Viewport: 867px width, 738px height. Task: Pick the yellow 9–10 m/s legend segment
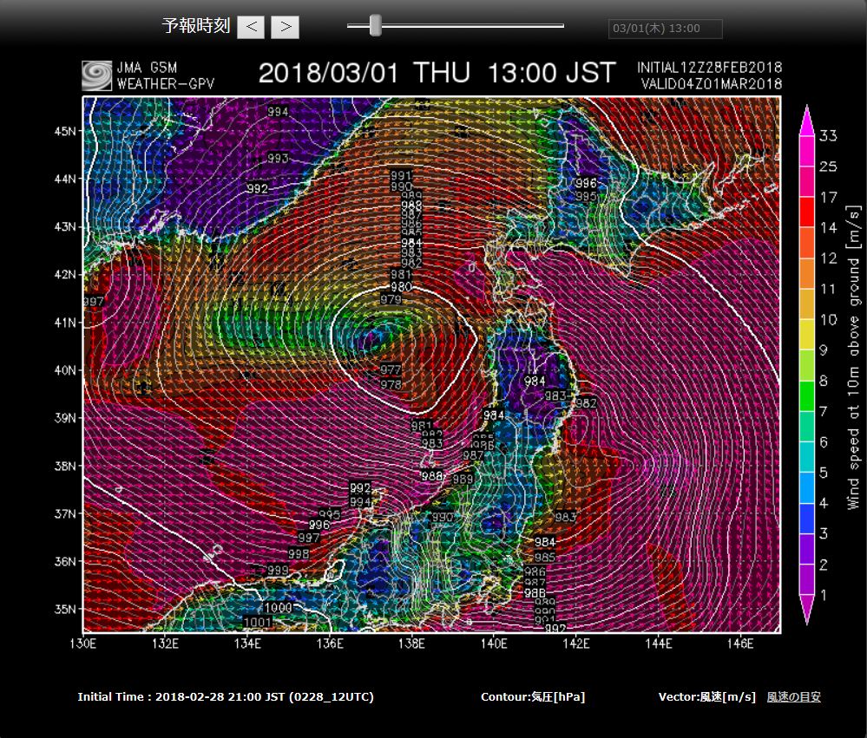click(x=806, y=336)
